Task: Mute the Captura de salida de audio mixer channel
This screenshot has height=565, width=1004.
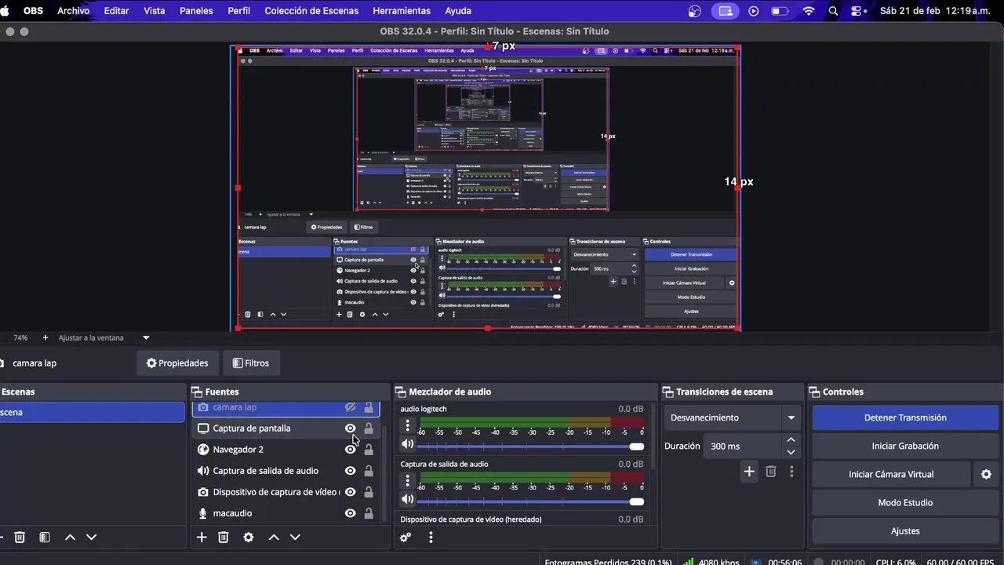Action: (407, 499)
